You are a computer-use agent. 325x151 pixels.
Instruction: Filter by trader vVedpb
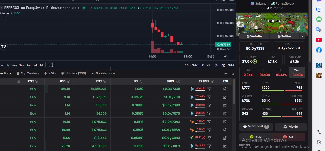pyautogui.click(x=209, y=89)
